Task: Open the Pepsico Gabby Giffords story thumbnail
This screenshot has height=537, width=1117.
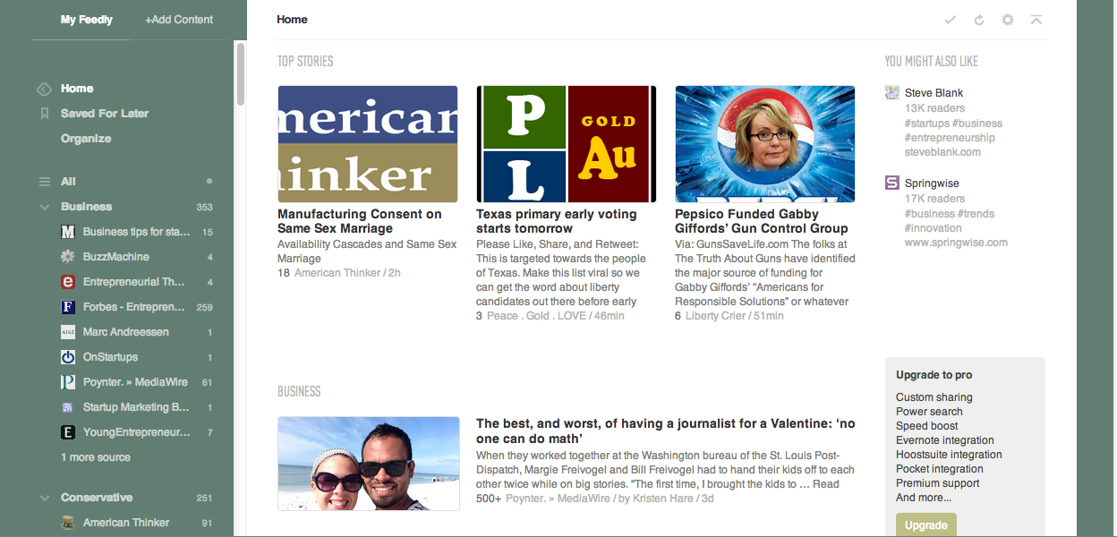Action: [764, 144]
